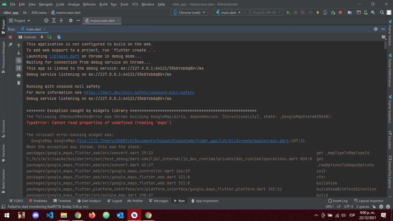Toggle soft-wrap in the console

click(x=19, y=60)
